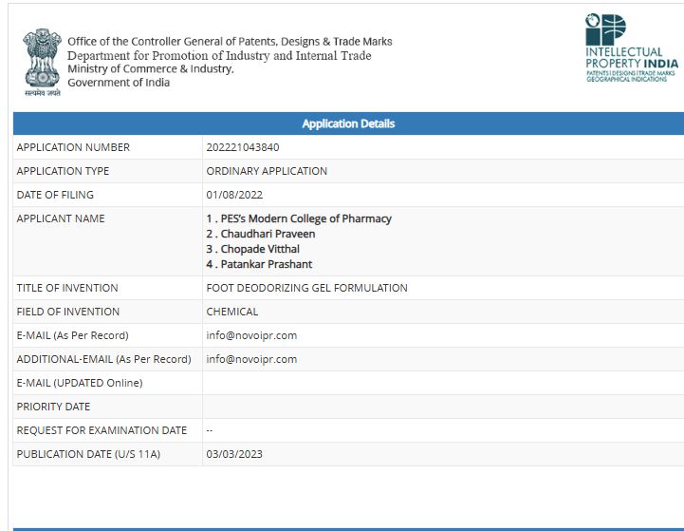Click the E-MAIL (As Per Record) label
This screenshot has height=531, width=684.
(72, 335)
